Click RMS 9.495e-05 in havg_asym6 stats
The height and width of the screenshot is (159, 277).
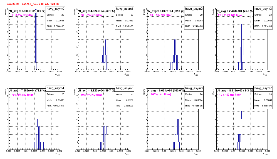pyautogui.click(x=194, y=106)
